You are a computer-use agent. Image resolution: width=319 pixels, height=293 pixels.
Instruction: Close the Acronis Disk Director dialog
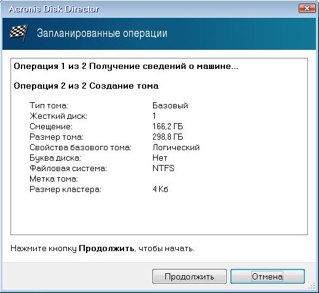[x=307, y=9]
